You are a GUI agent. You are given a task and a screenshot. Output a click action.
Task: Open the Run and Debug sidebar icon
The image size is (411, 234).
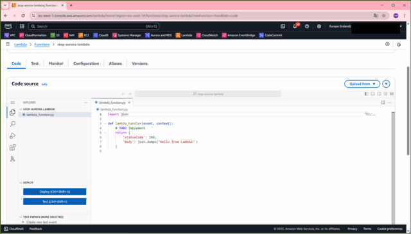[12, 135]
